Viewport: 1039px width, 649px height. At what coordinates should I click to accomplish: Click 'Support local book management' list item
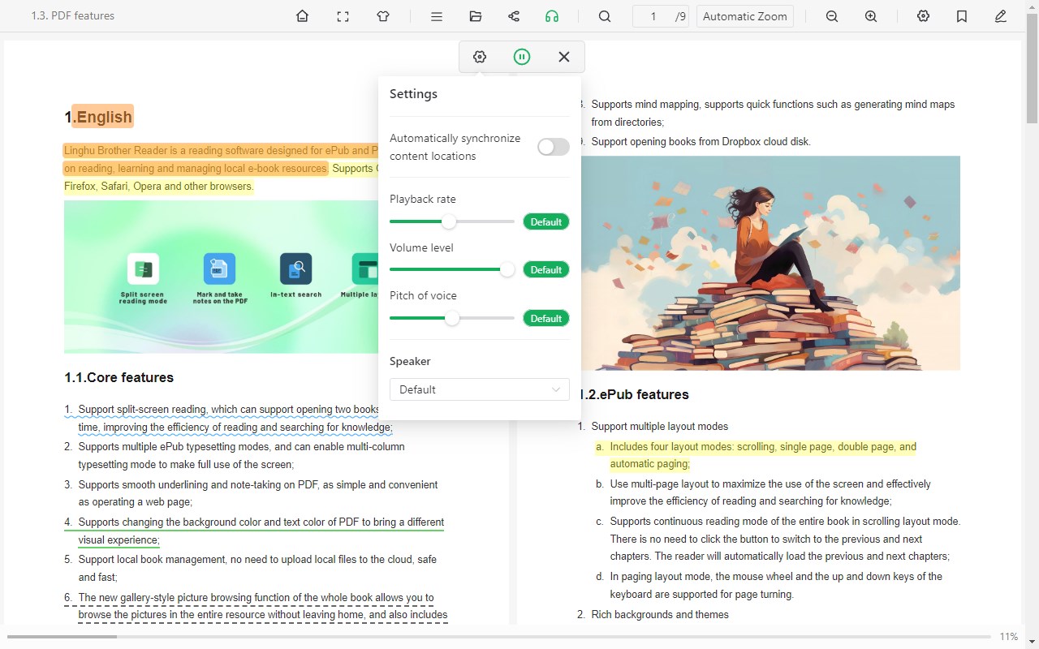(x=257, y=568)
